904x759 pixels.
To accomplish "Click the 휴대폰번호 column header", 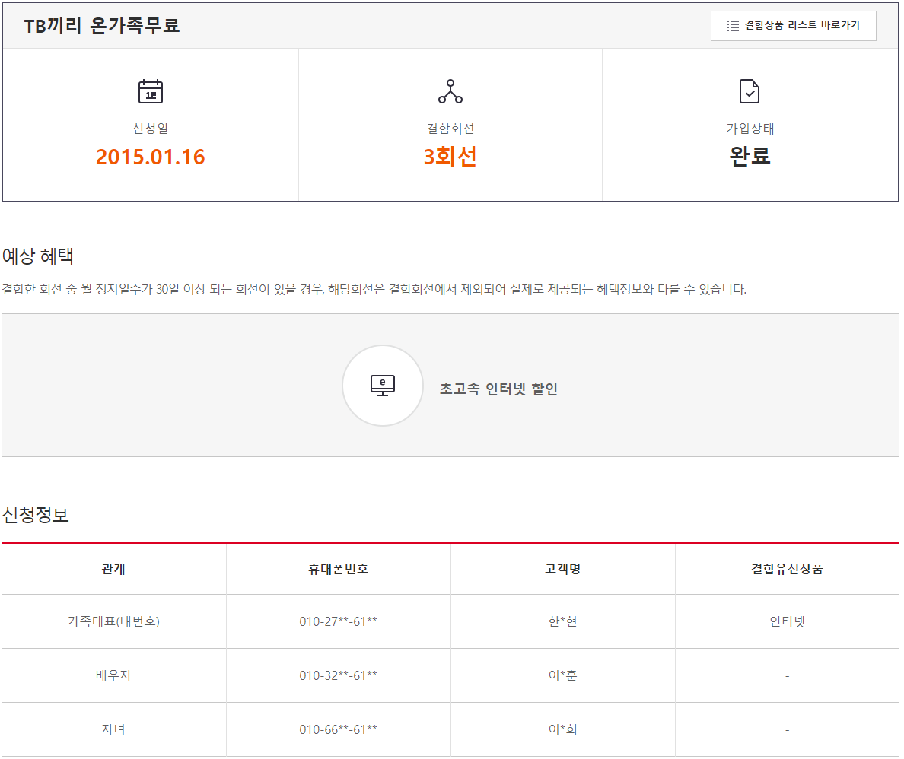I will (x=338, y=569).
